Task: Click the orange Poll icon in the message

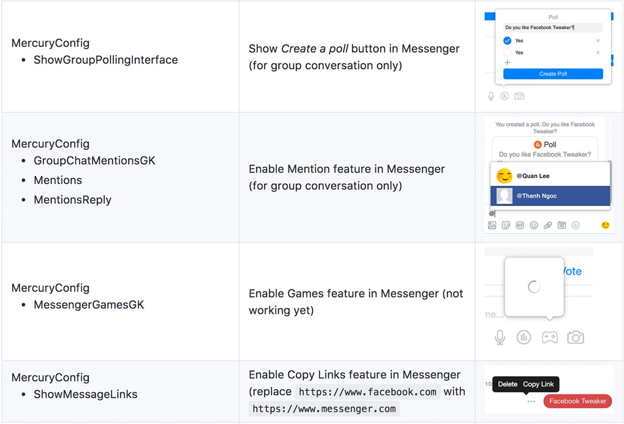Action: (538, 144)
